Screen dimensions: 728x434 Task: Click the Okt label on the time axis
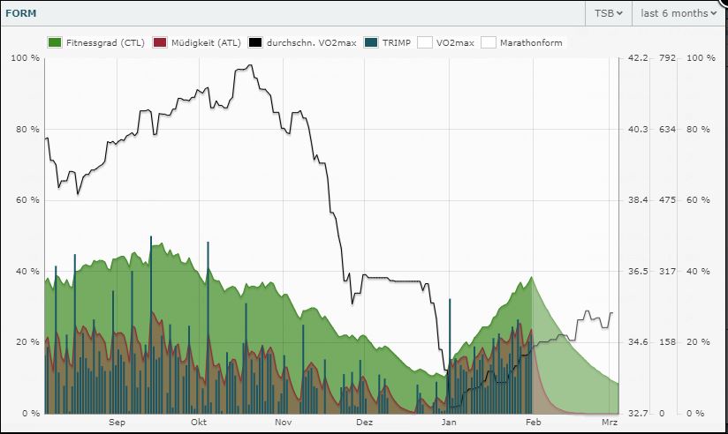199,423
